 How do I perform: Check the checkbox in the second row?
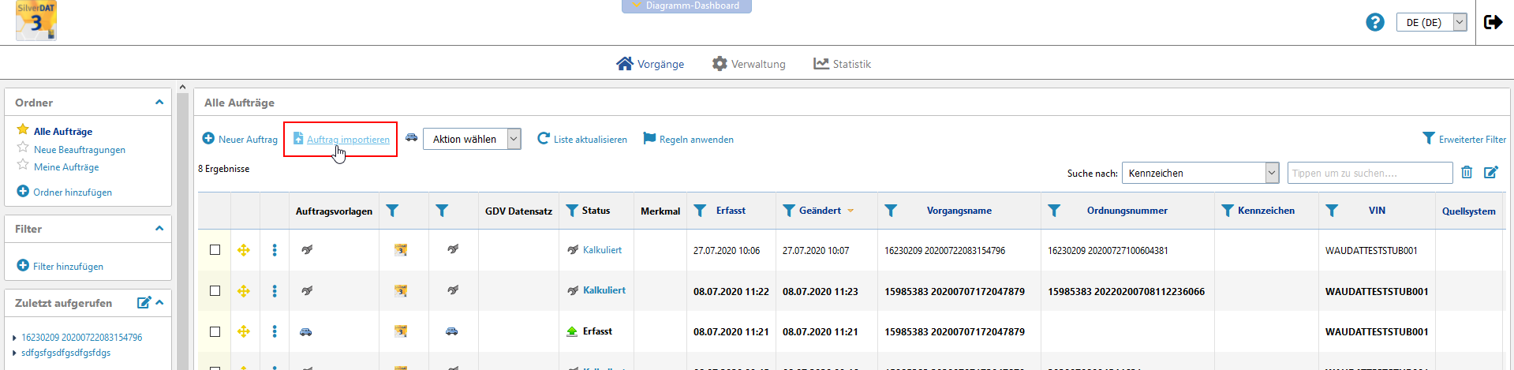pyautogui.click(x=215, y=291)
